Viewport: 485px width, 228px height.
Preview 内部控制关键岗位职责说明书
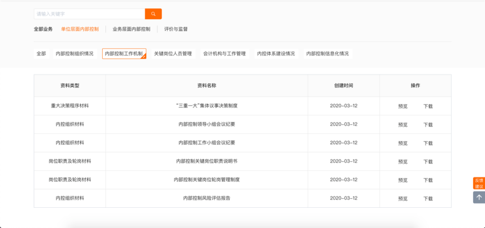[403, 162]
